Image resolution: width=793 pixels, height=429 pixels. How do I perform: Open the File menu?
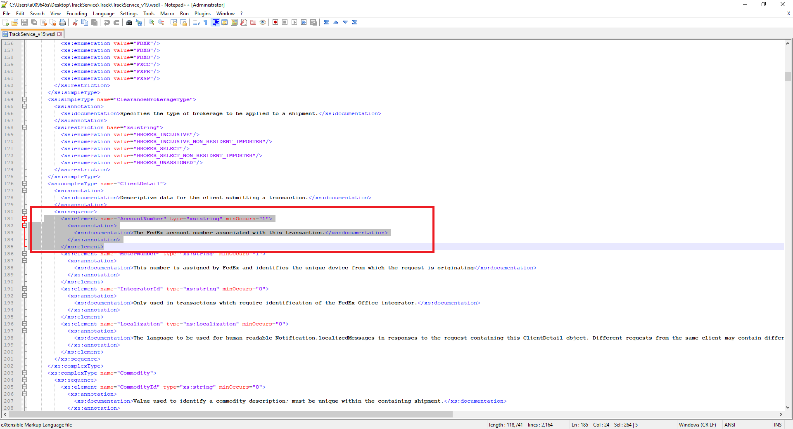click(x=7, y=14)
